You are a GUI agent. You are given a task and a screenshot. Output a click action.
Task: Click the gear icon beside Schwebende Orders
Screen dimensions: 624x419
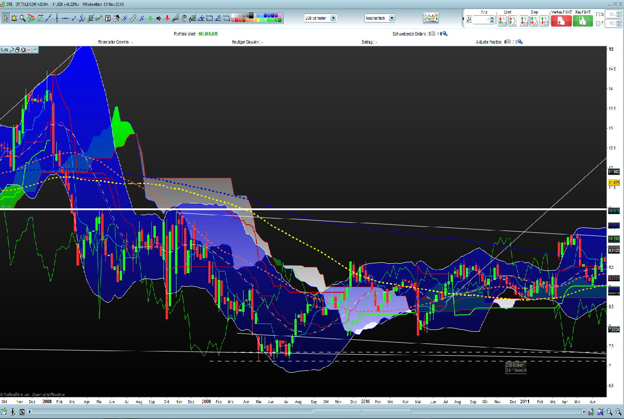pos(445,34)
